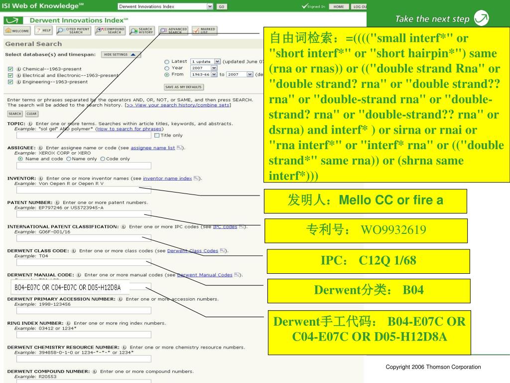This screenshot has height=383, width=510.
Task: Click info icon beside Electrical and Electronic
Action: tap(19, 76)
